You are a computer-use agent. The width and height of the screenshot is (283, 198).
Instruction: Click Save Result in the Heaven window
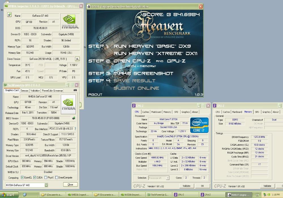point(134,81)
